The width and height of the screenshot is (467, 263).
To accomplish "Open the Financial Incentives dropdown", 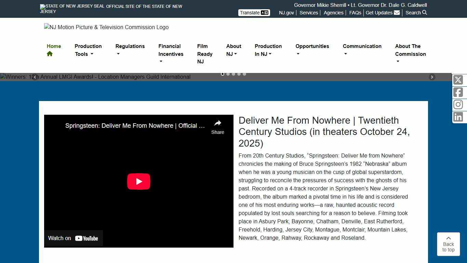I will (x=171, y=54).
